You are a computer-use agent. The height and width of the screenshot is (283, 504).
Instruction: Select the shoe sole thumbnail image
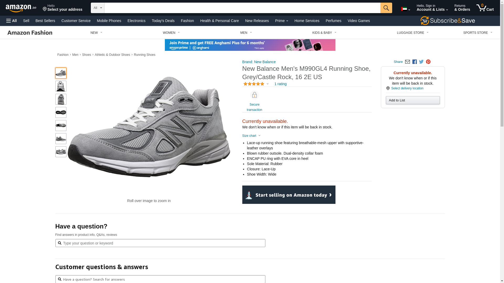pyautogui.click(x=61, y=112)
